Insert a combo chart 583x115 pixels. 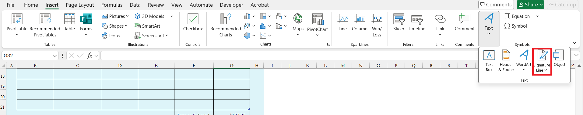281,26
